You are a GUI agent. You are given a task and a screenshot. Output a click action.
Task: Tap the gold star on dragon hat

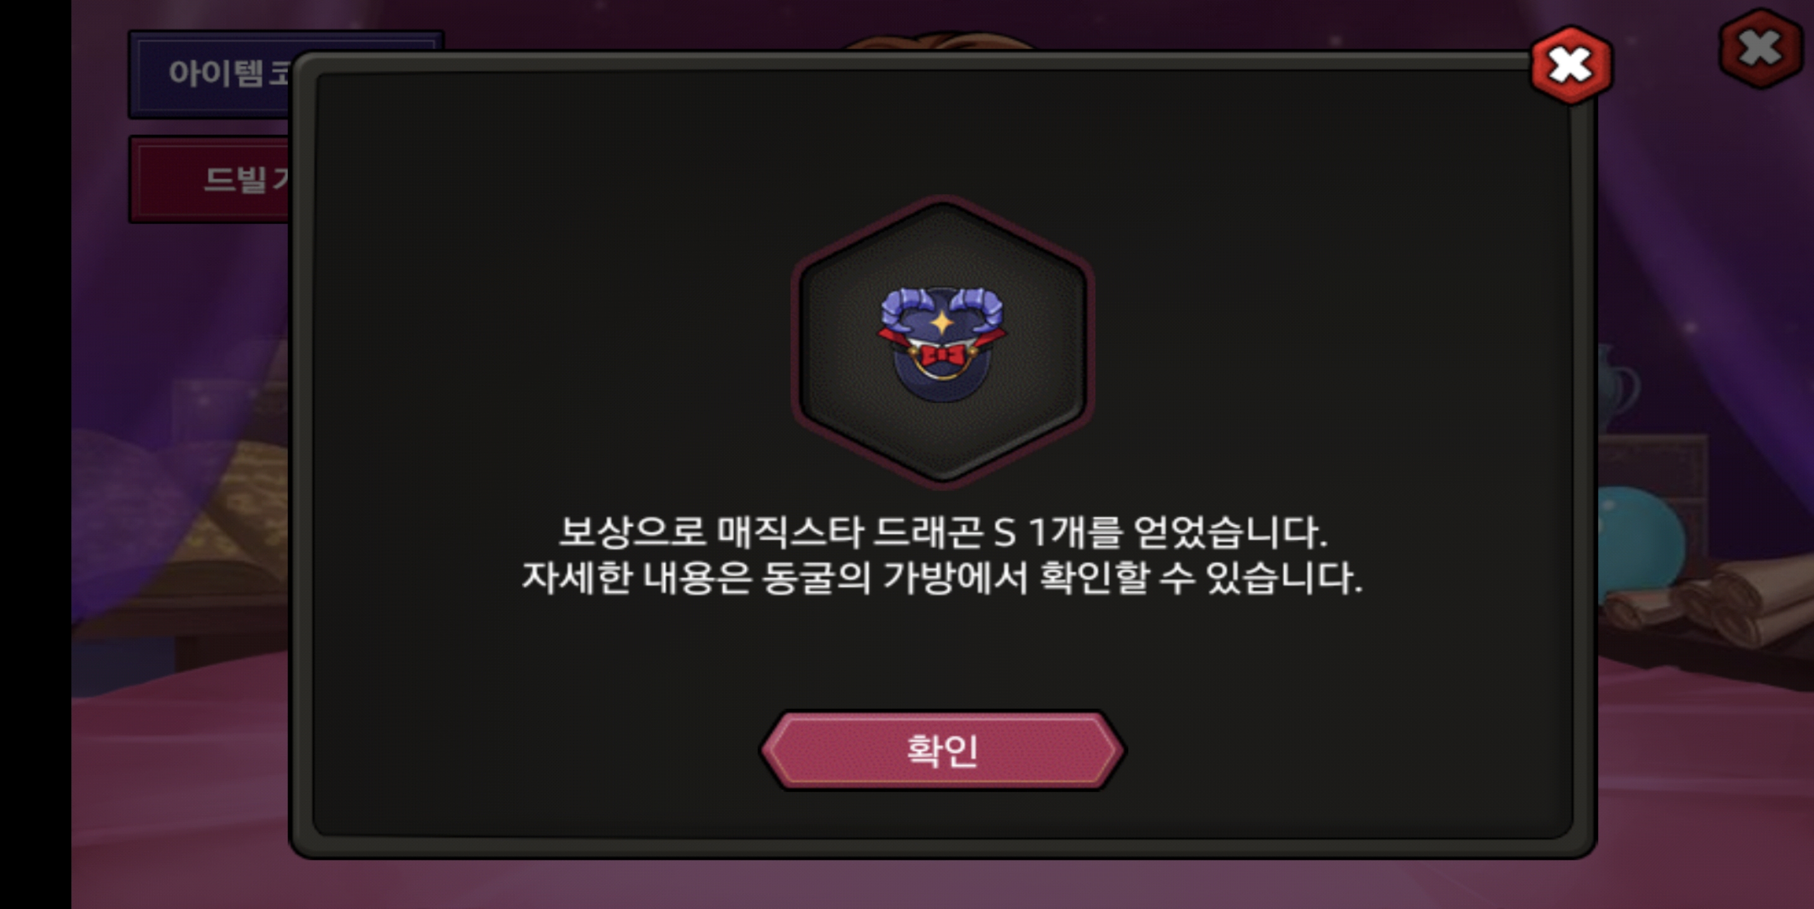click(x=942, y=322)
